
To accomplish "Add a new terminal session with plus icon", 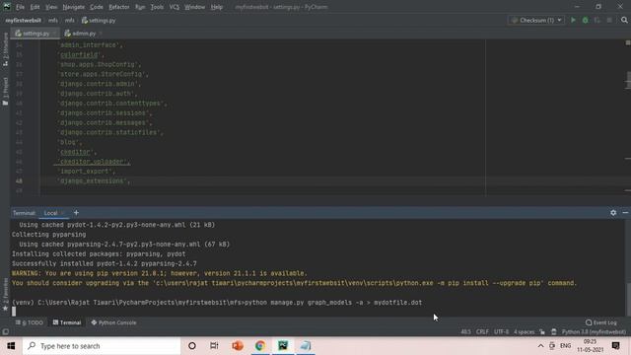I will tap(76, 213).
